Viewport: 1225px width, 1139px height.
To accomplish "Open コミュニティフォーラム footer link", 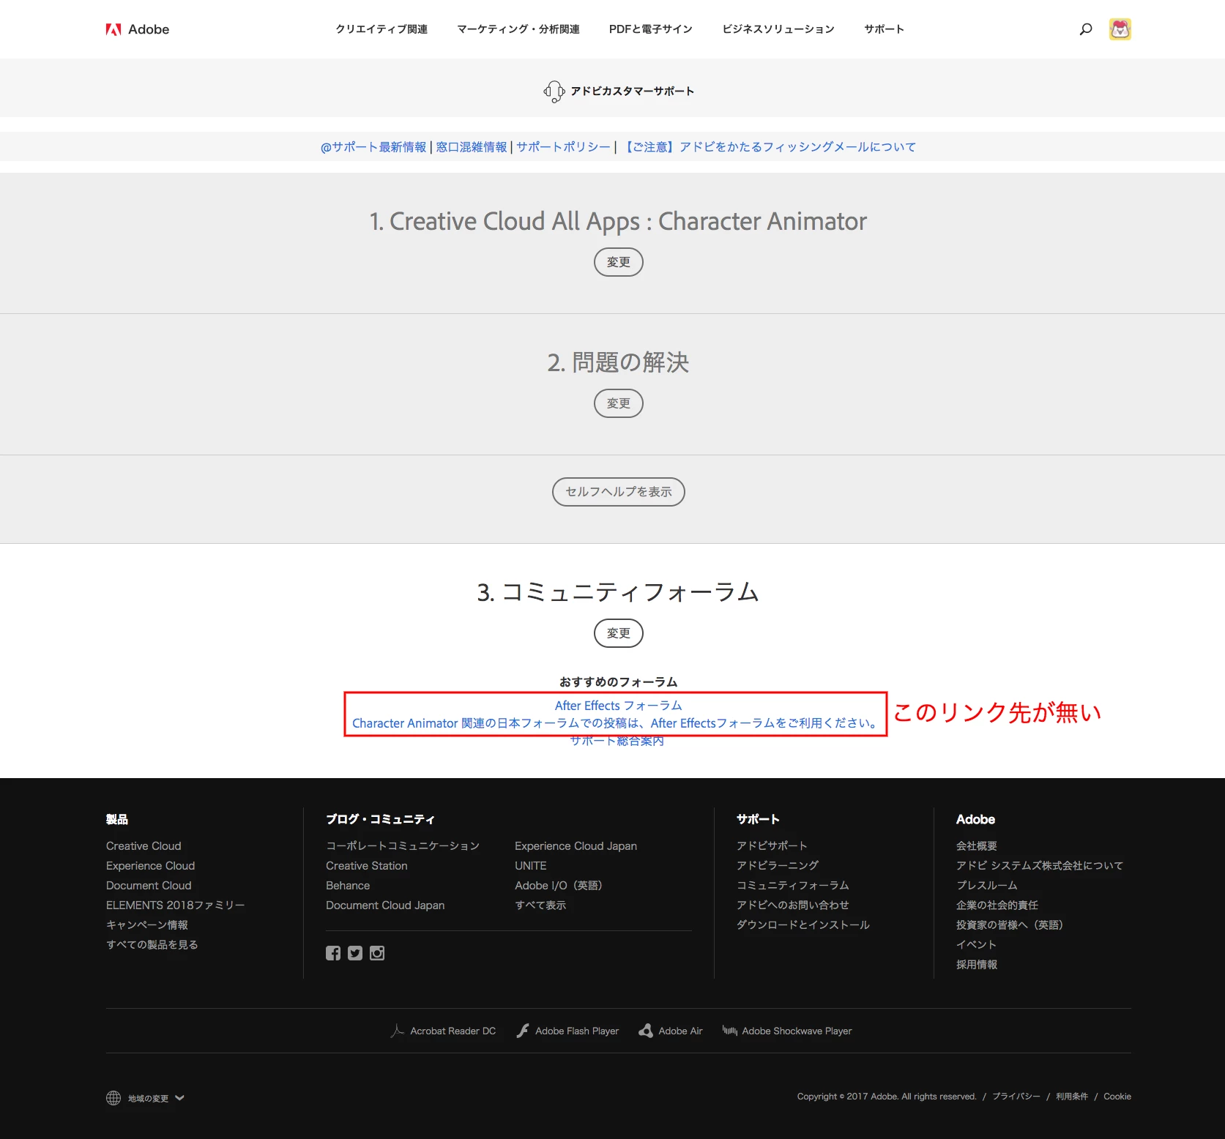I will (793, 886).
